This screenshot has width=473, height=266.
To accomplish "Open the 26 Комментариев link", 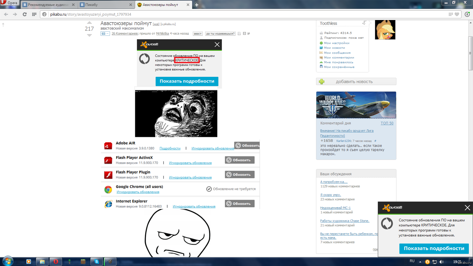I will [124, 34].
